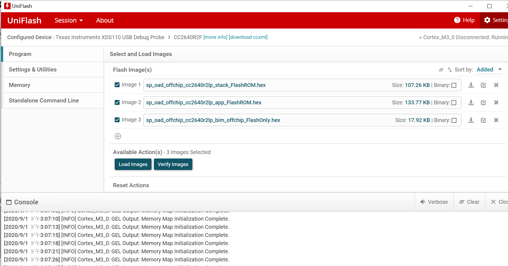Click the verify icon for Image 2

click(483, 102)
